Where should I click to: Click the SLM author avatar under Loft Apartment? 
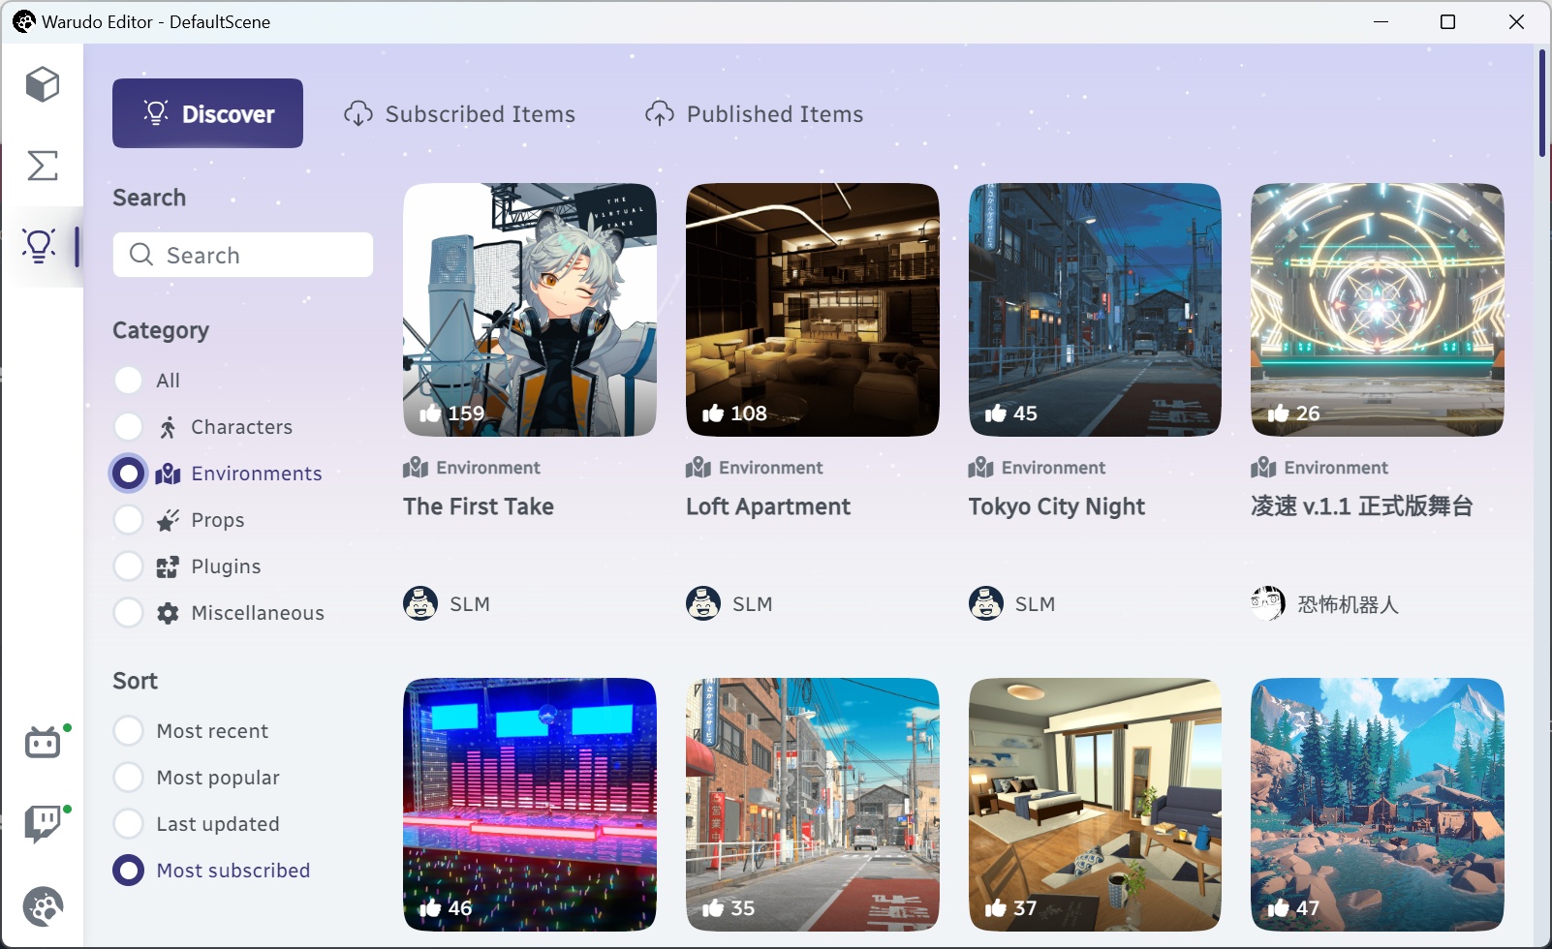(x=703, y=603)
